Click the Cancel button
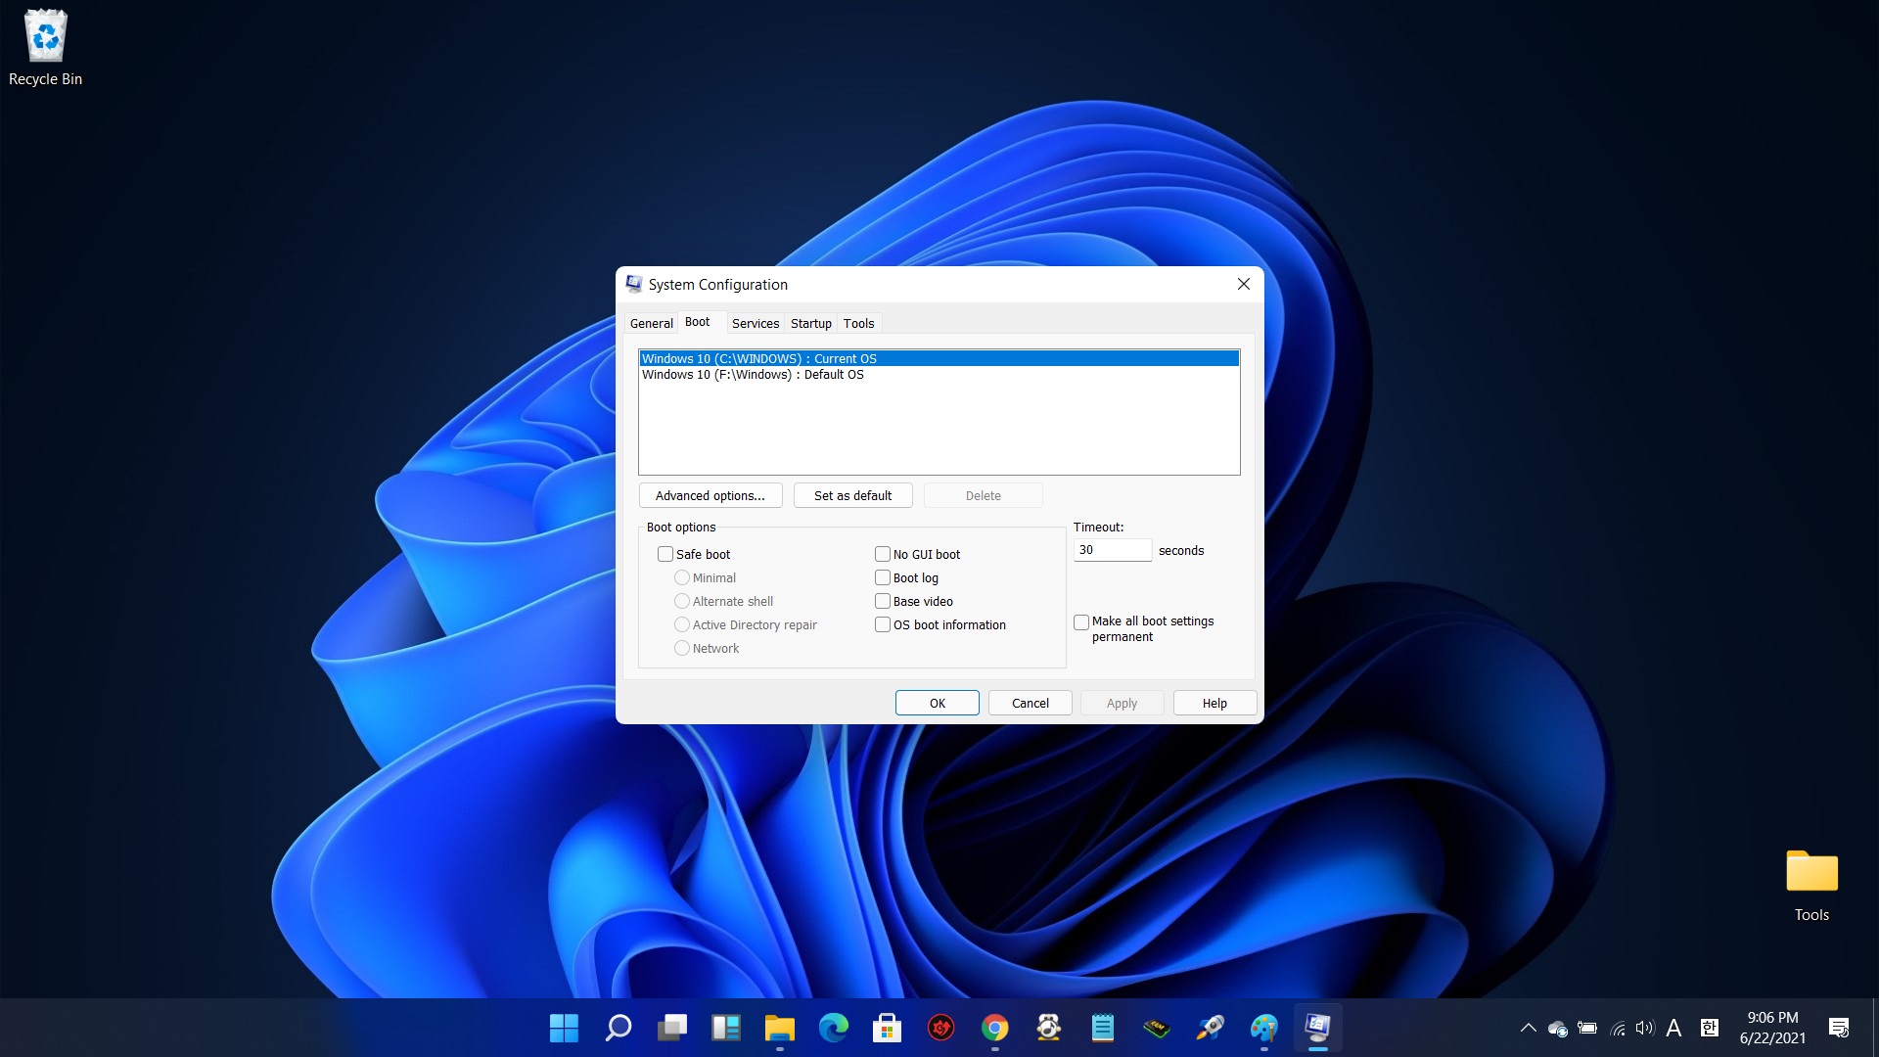Image resolution: width=1879 pixels, height=1057 pixels. (1031, 703)
